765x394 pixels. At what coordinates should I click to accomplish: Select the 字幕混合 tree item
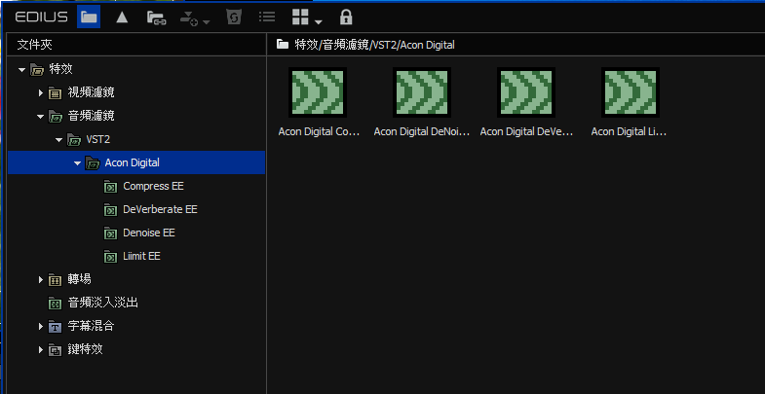click(92, 326)
